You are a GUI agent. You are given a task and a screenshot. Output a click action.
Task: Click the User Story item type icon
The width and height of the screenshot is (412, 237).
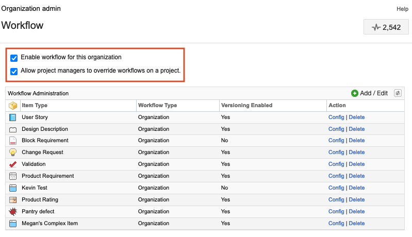[x=12, y=117]
